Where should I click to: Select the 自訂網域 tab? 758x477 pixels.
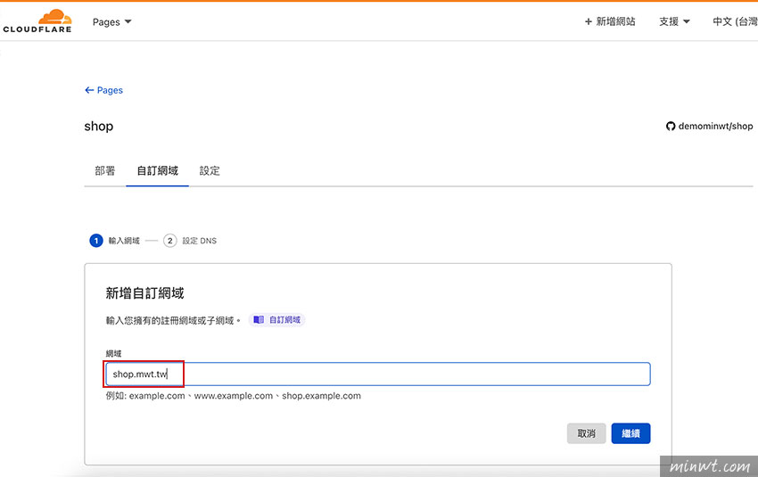click(158, 170)
